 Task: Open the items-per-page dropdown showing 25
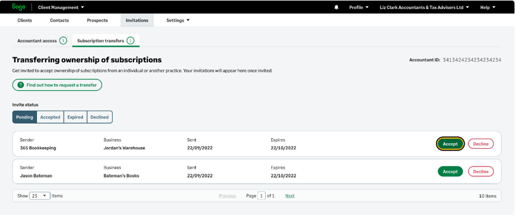40,195
